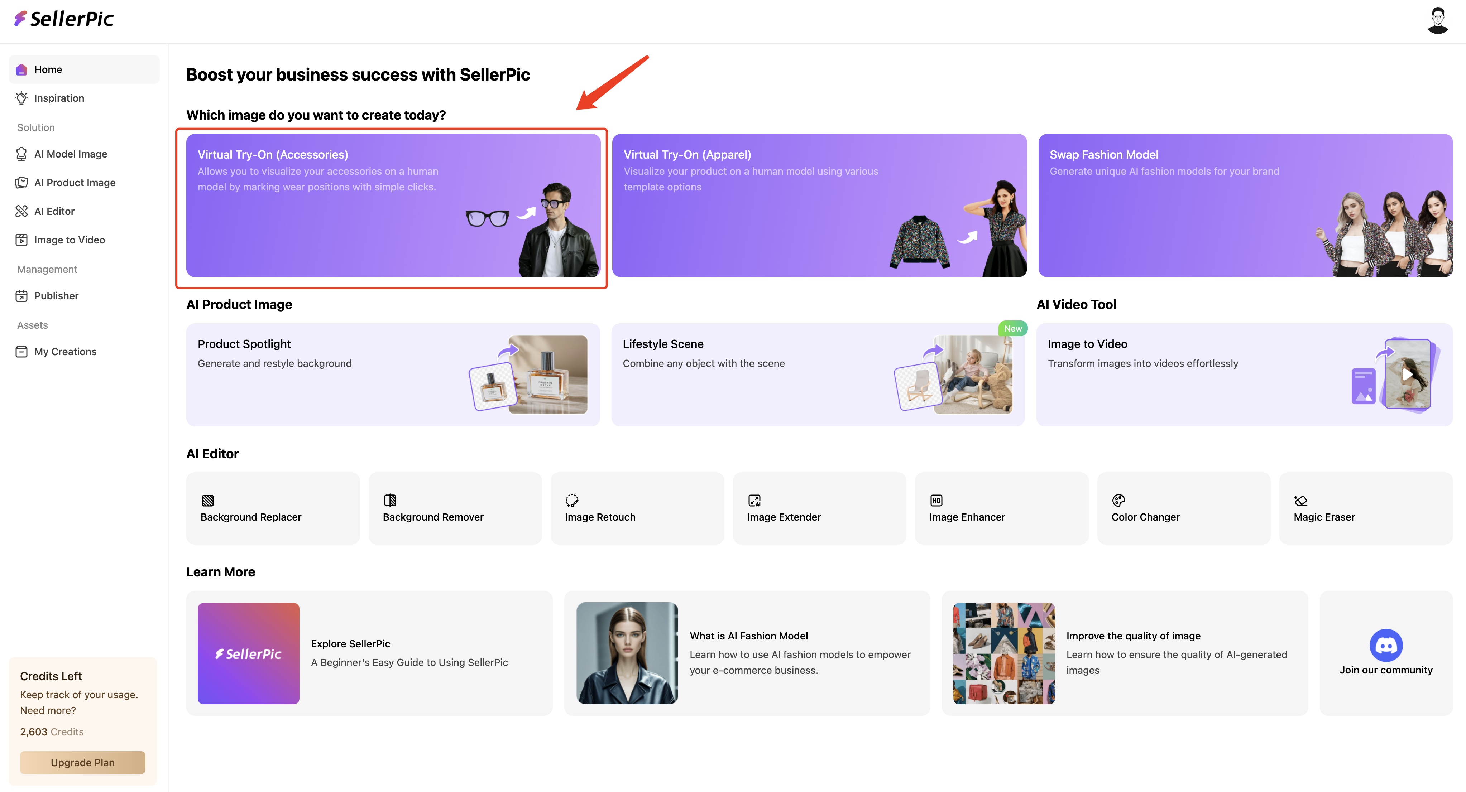Click the Image Extender label
1466x792 pixels.
pyautogui.click(x=784, y=517)
